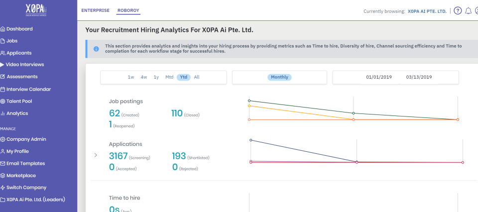
Task: Select the 1w time range option
Action: point(131,77)
